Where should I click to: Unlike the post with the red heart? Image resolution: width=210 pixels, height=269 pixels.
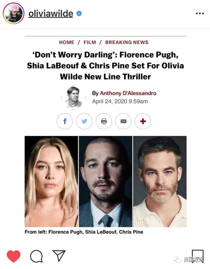(14, 256)
